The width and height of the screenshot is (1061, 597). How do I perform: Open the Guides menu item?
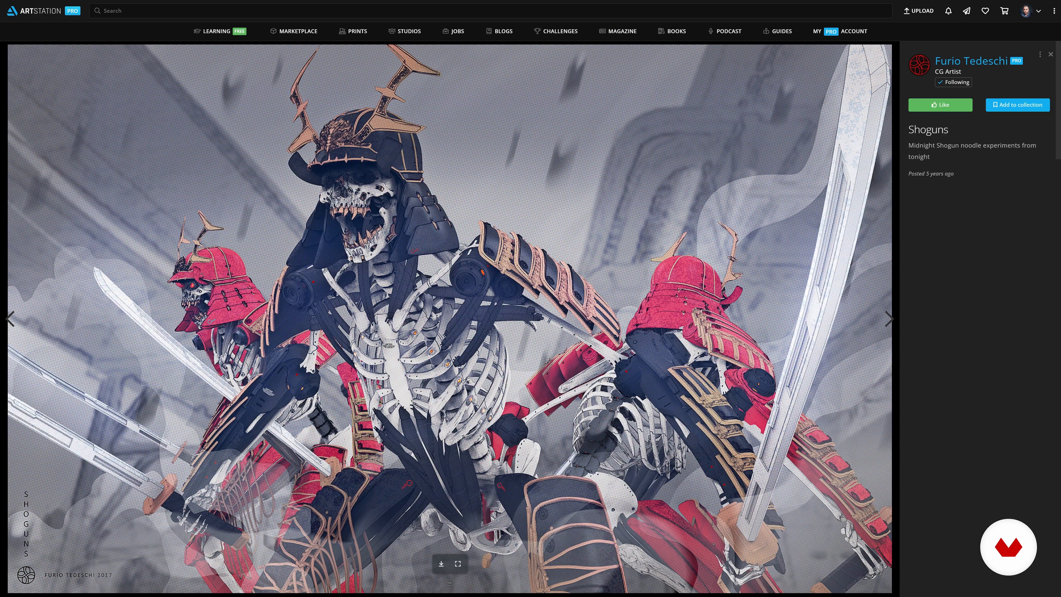[x=777, y=31]
